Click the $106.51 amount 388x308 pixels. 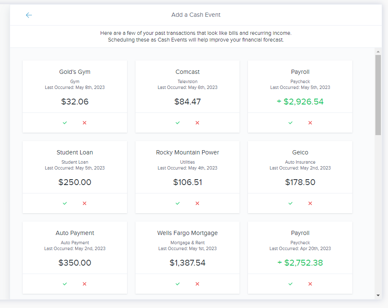click(x=187, y=182)
